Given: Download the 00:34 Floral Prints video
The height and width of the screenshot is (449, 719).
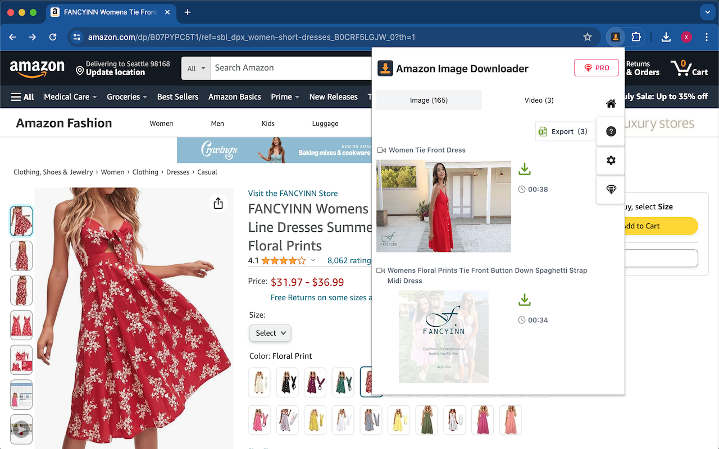Looking at the screenshot, I should pos(524,300).
